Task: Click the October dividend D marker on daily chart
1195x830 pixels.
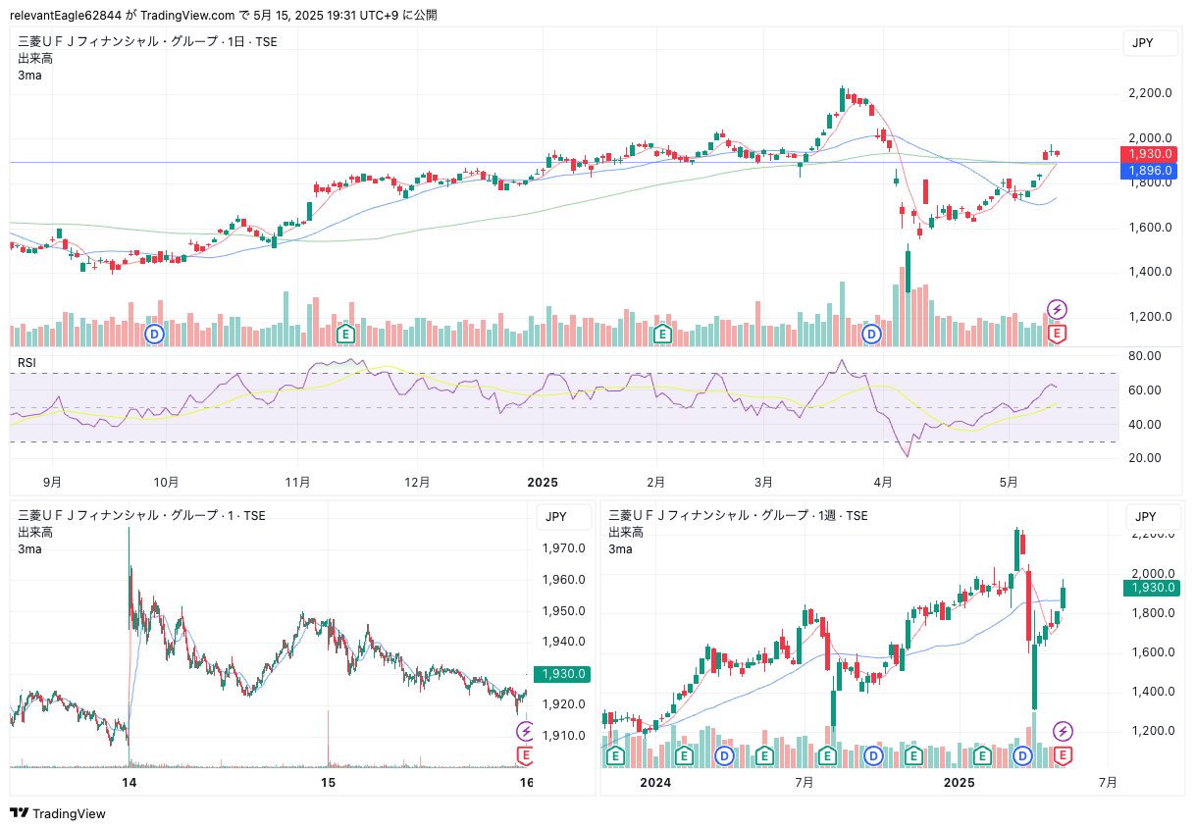Action: tap(154, 335)
